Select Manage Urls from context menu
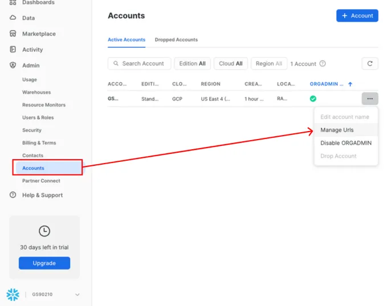Image resolution: width=392 pixels, height=306 pixels. [x=337, y=130]
